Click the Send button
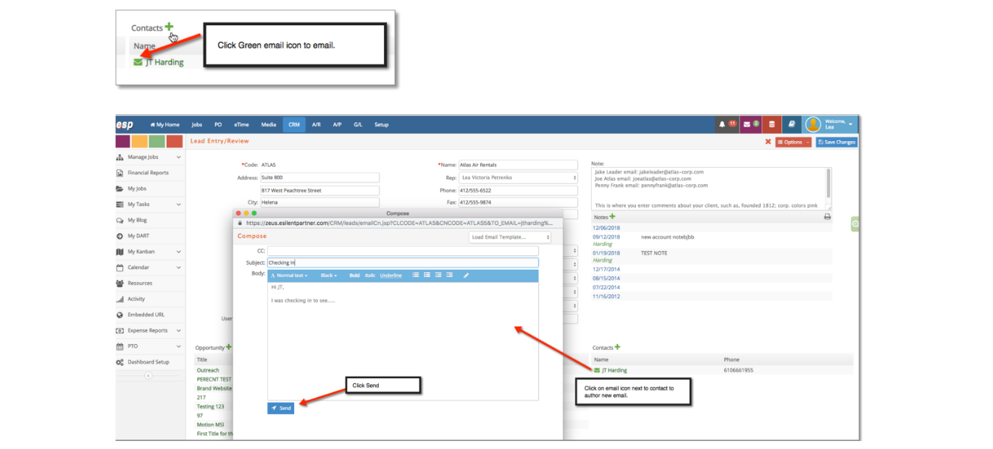Screen dimensions: 993x449 coord(280,409)
